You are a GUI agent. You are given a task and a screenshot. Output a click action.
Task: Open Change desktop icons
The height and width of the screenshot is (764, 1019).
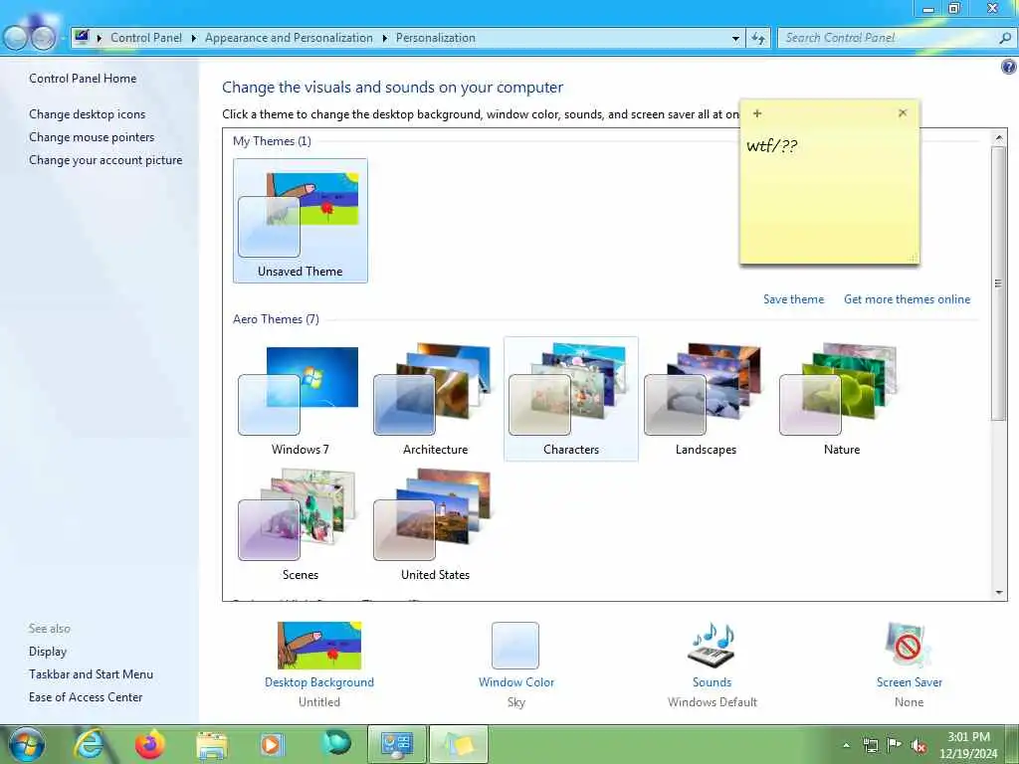(88, 114)
